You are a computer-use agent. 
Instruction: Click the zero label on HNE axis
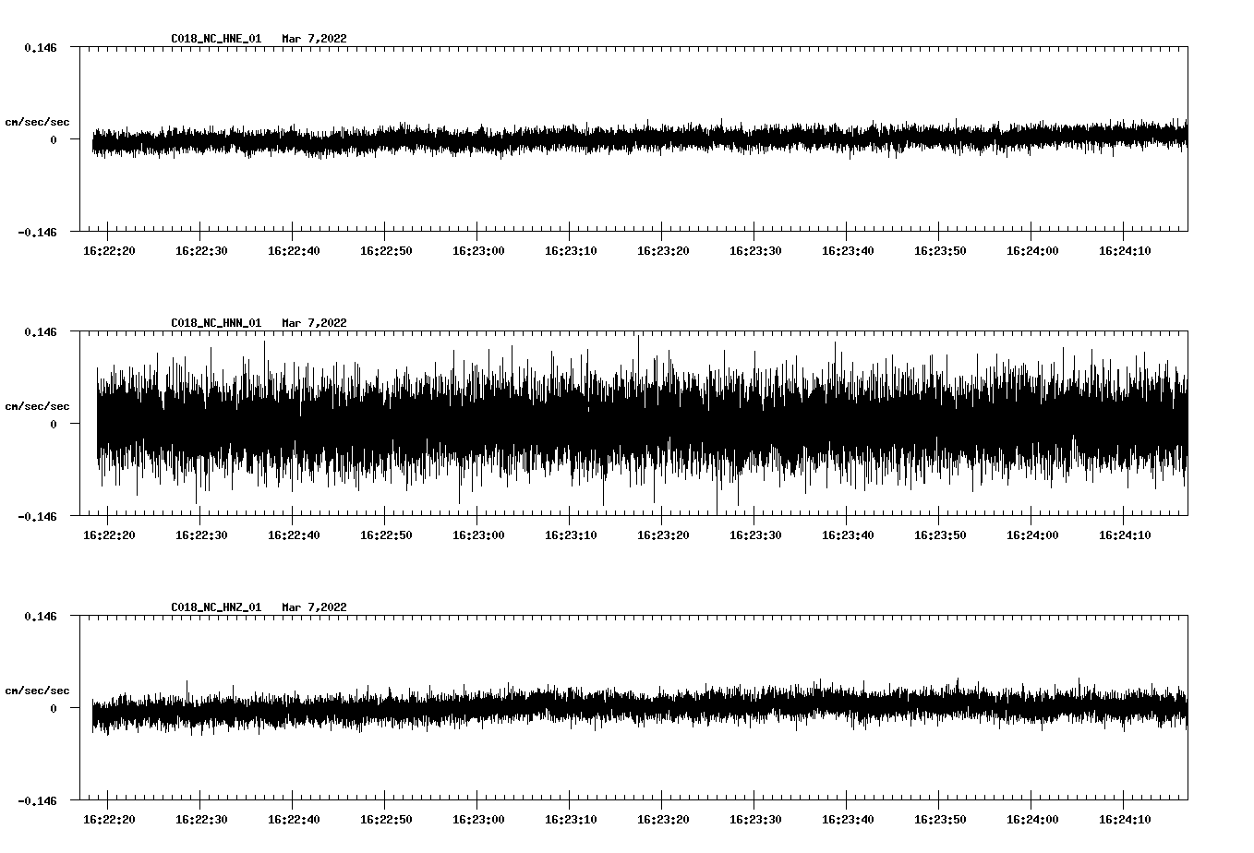tap(54, 140)
